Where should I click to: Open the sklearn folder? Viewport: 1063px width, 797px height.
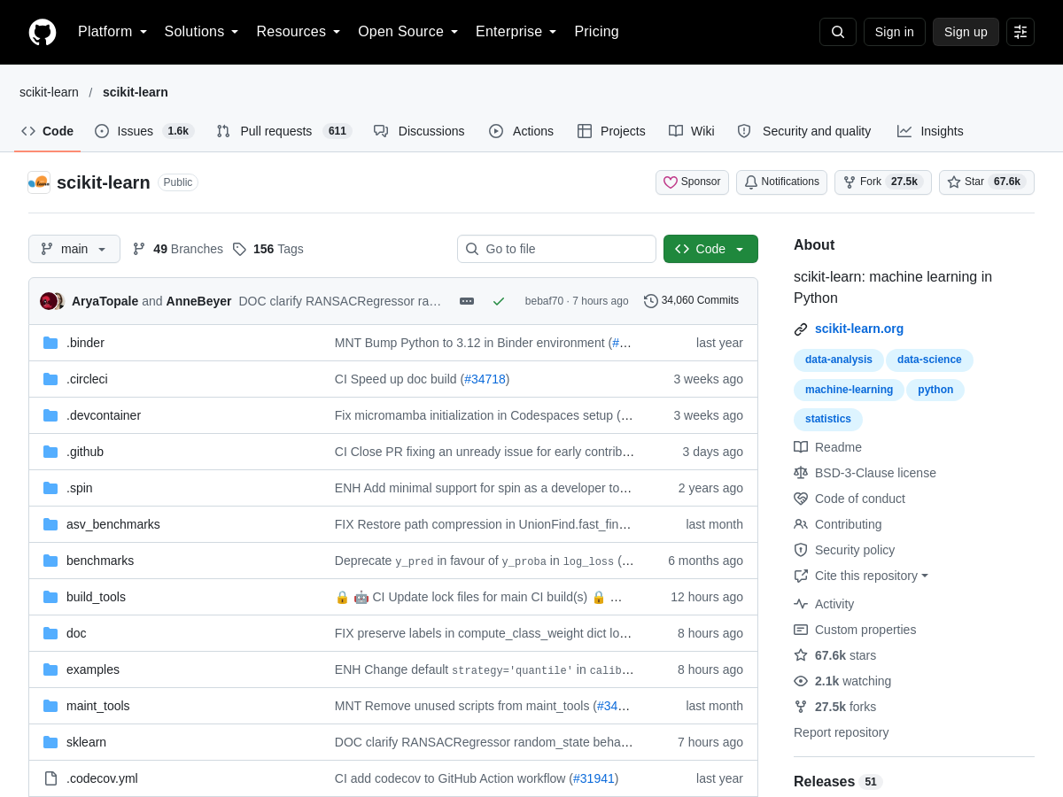[86, 742]
